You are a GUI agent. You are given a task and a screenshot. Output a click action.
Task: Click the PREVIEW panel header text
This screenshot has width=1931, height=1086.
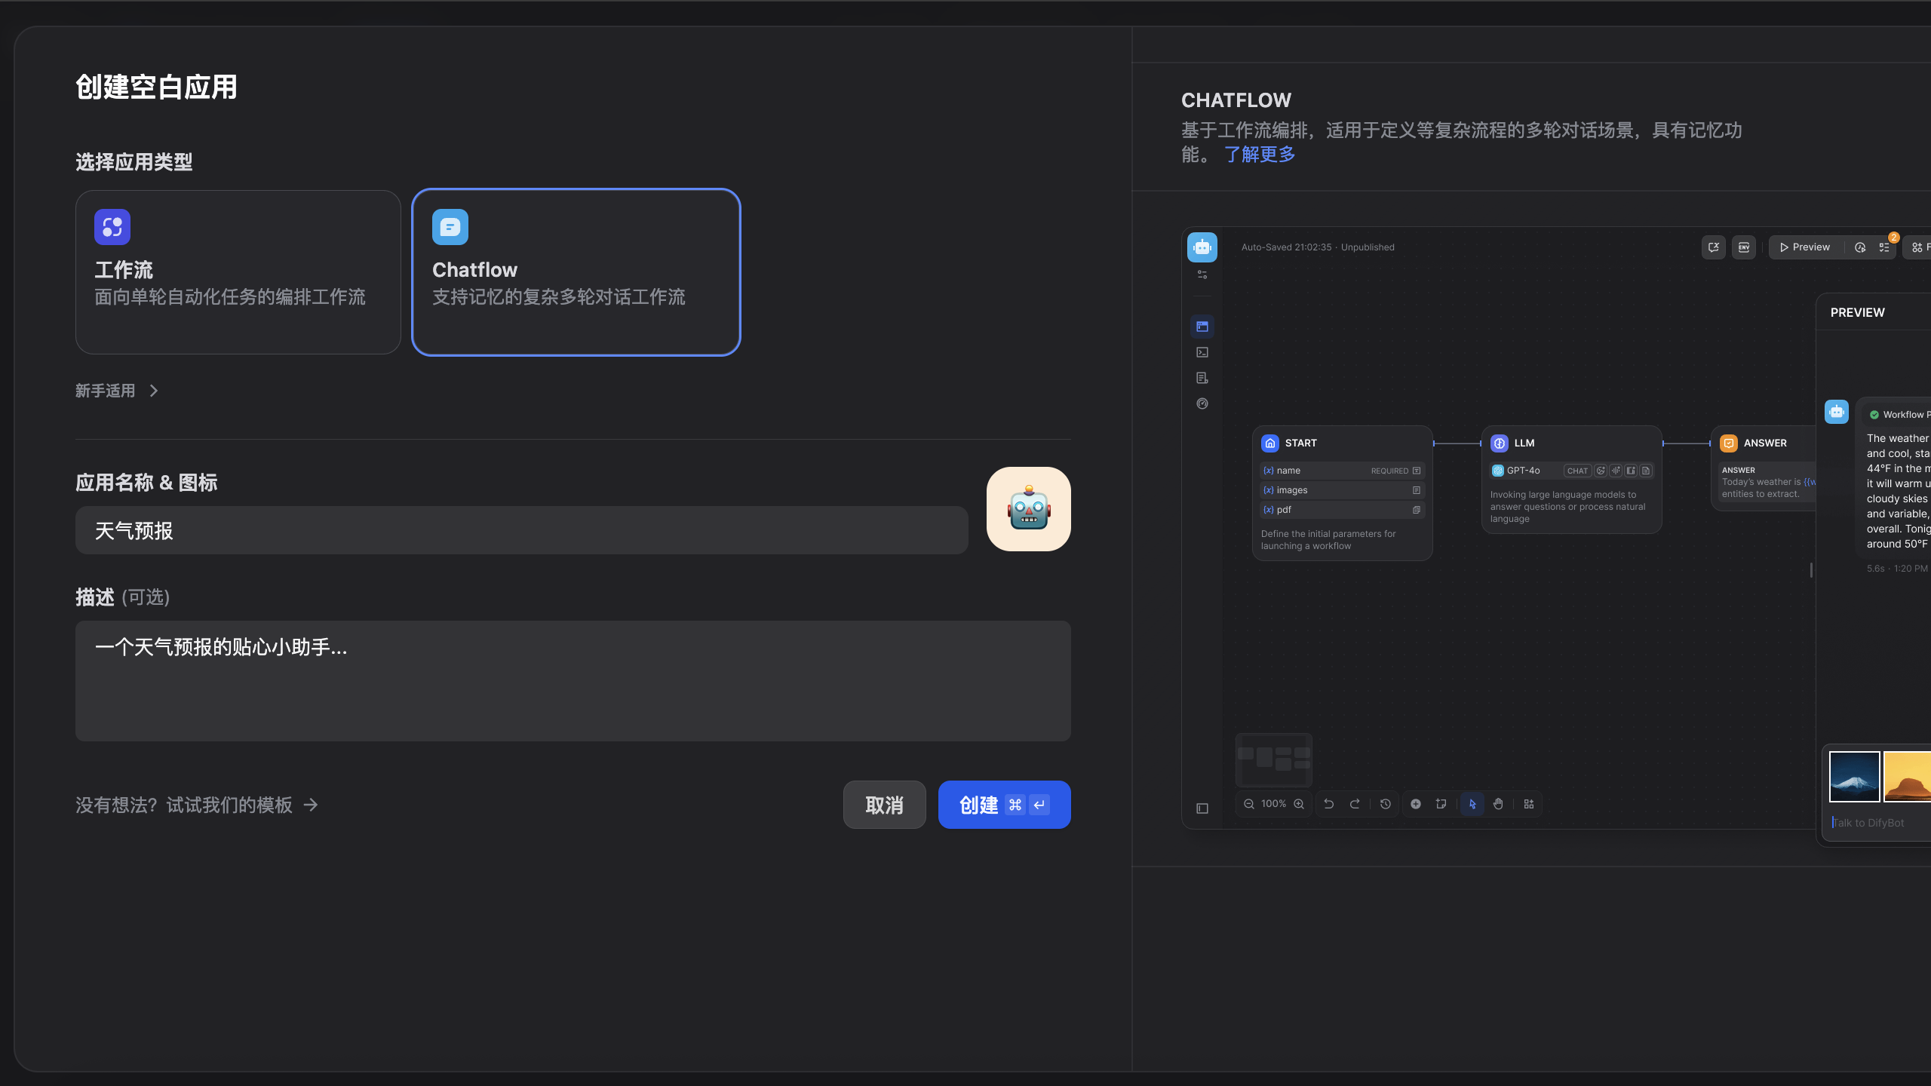(x=1857, y=312)
